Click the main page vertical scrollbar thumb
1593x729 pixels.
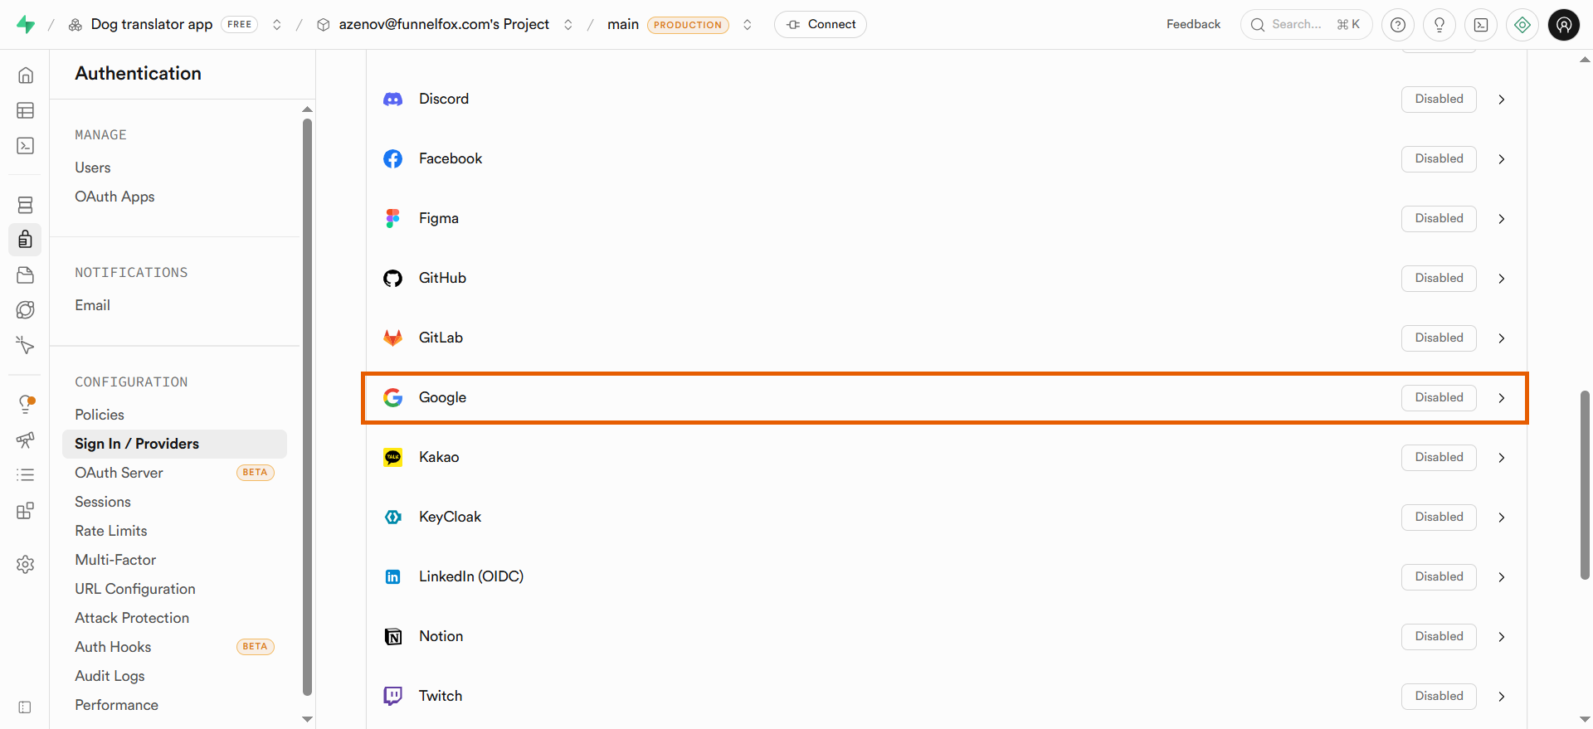1585,484
